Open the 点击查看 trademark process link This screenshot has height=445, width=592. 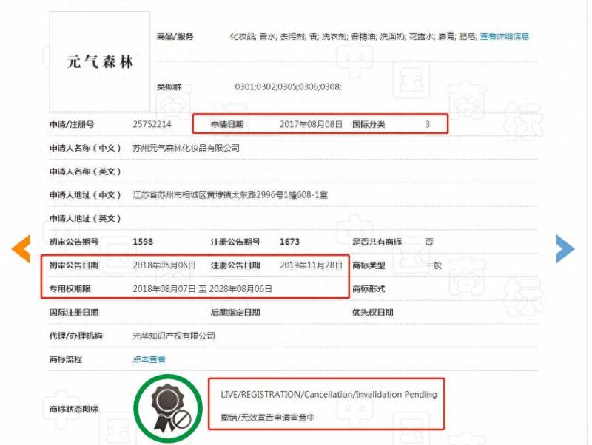tap(149, 359)
